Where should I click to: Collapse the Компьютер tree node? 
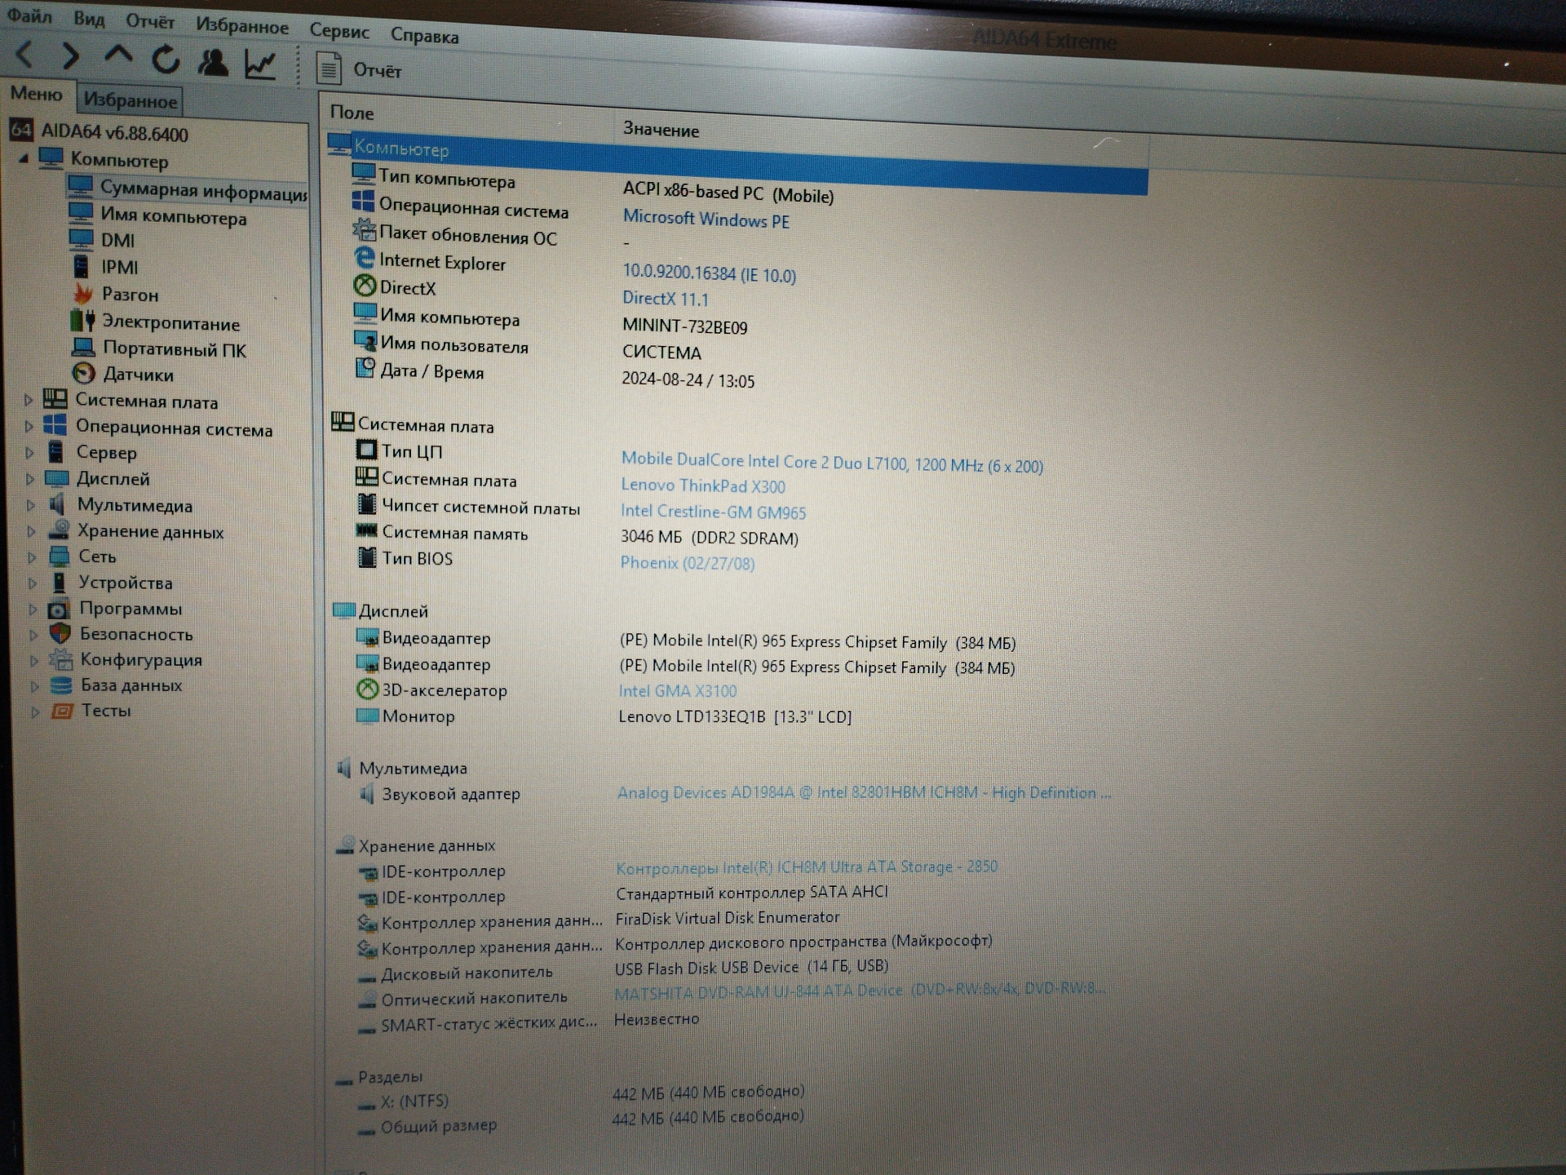[24, 158]
